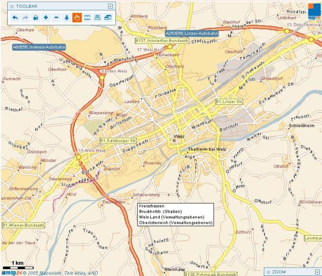Click the Wels city marker on map
The image size is (322, 276).
click(174, 140)
